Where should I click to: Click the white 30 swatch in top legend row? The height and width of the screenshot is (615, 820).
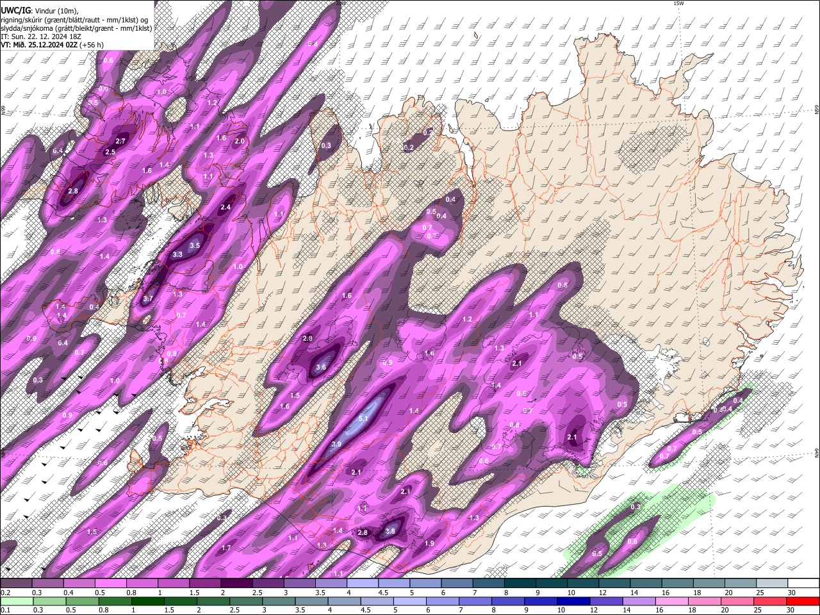(x=803, y=584)
